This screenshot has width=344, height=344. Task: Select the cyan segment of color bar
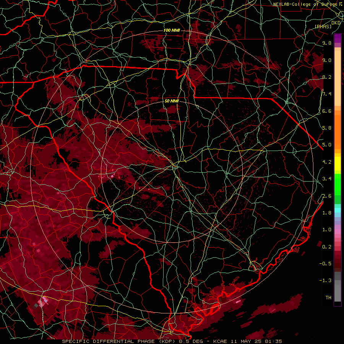338,210
